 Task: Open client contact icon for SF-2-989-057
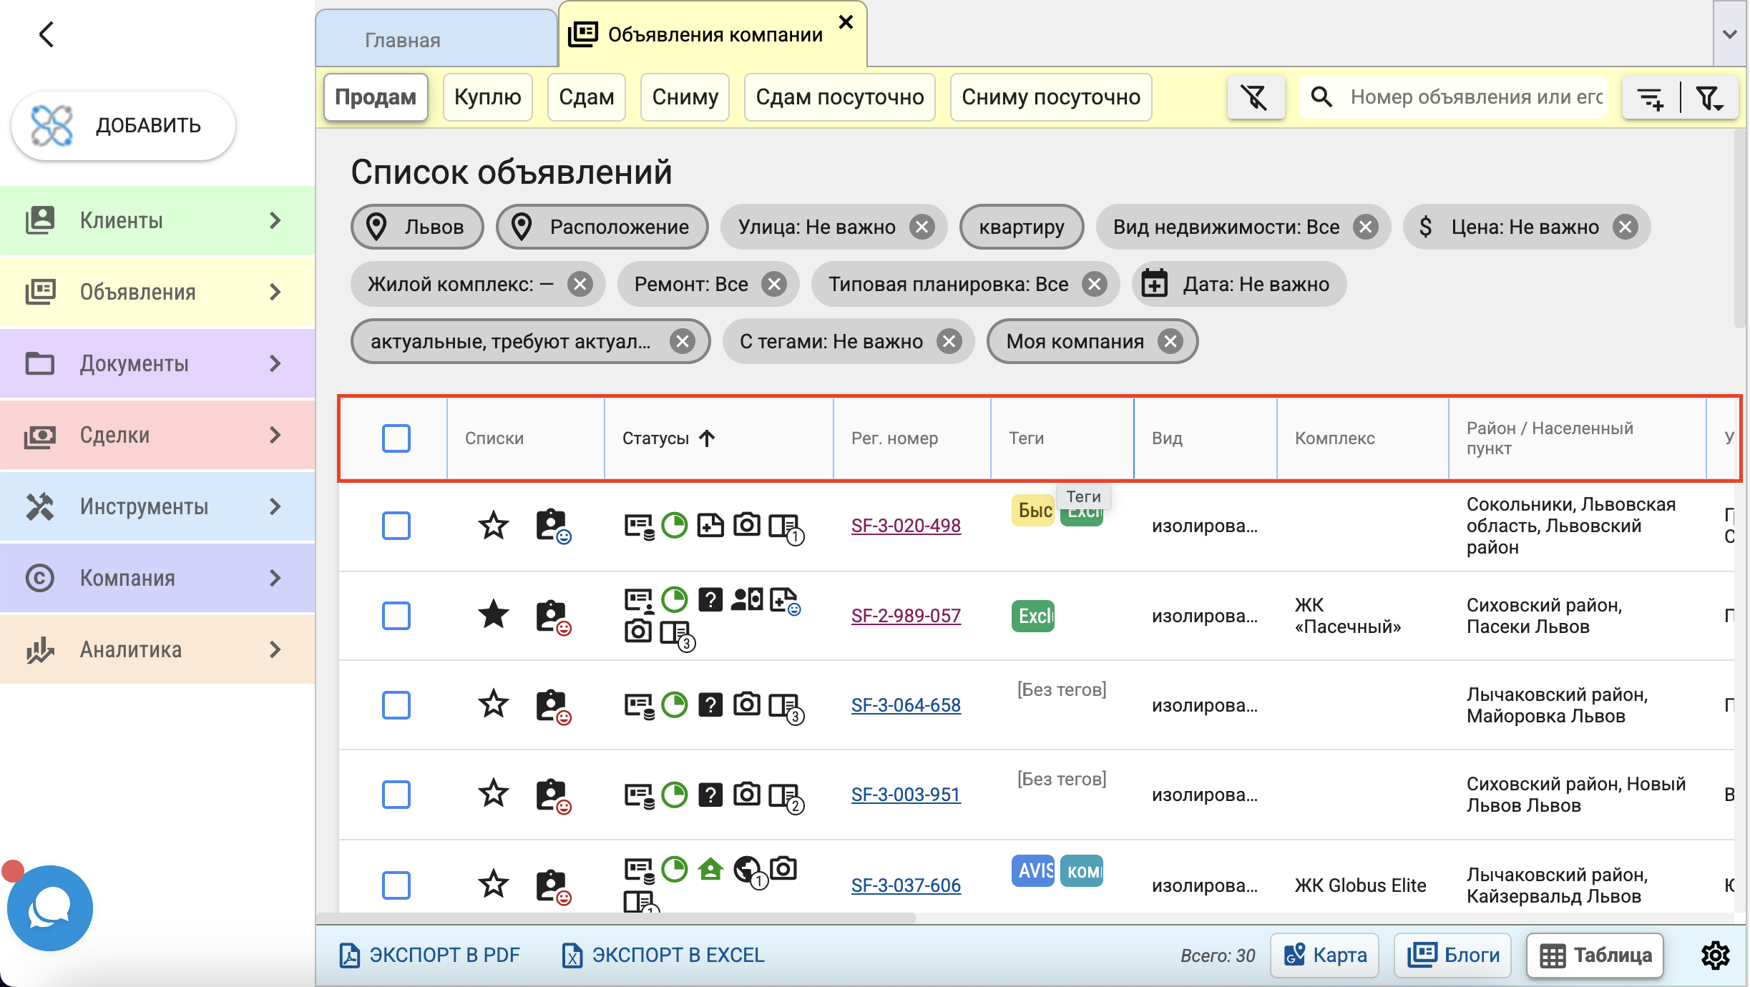point(553,617)
